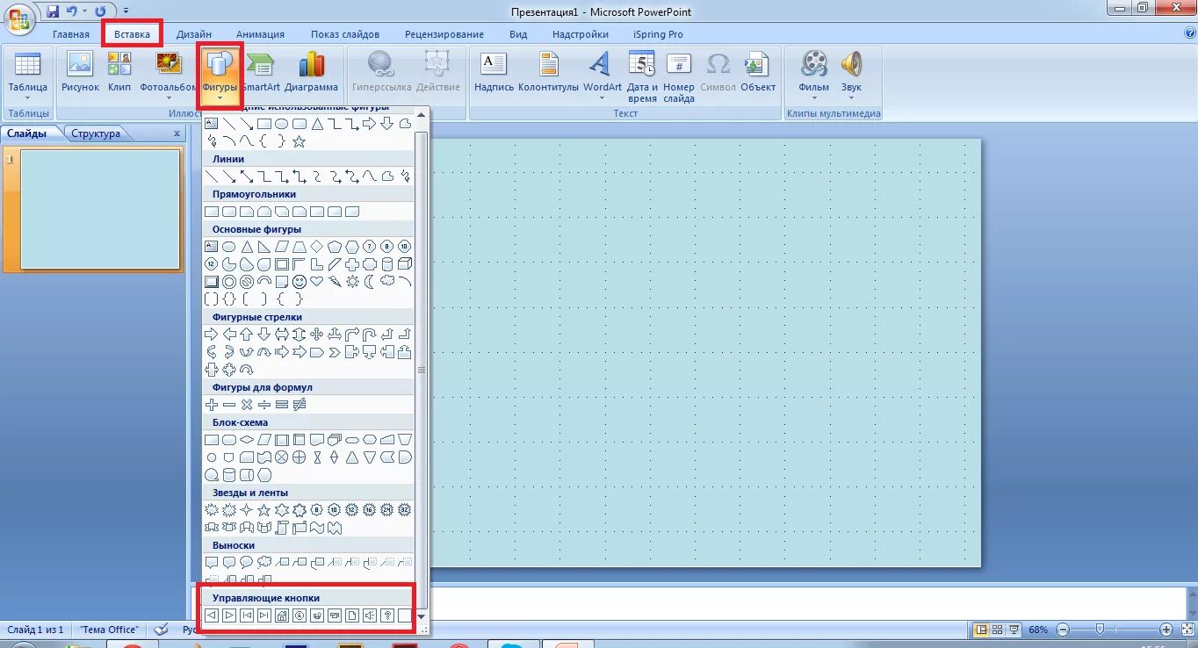Viewport: 1198px width, 648px height.
Task: Choose the plus sign equation shape
Action: pos(212,405)
